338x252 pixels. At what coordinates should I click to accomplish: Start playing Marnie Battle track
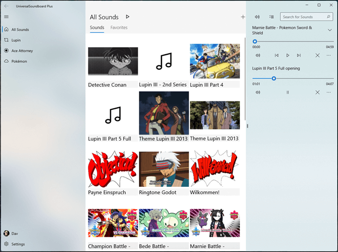[288, 55]
